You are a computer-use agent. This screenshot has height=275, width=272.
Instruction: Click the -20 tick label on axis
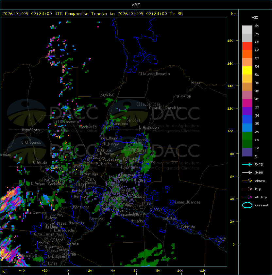[x=44, y=270]
